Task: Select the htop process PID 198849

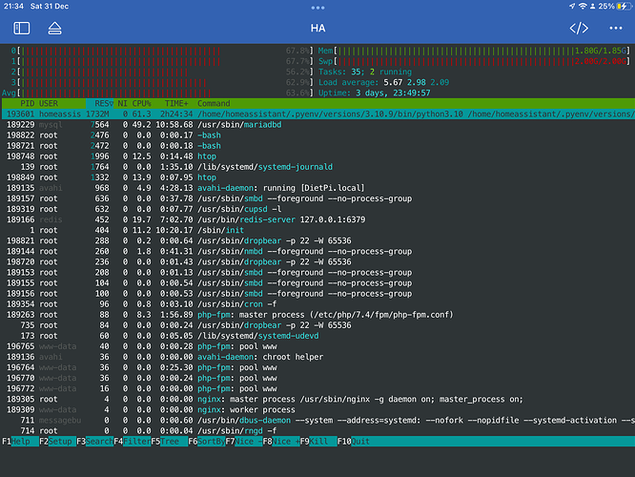Action: [x=317, y=177]
